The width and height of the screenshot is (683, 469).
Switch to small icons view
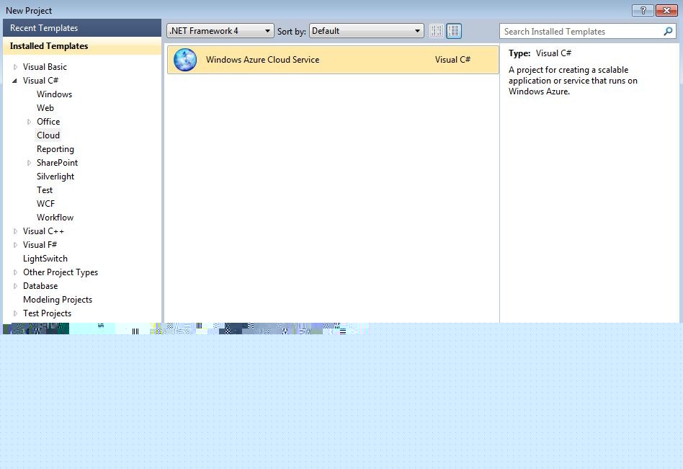436,31
